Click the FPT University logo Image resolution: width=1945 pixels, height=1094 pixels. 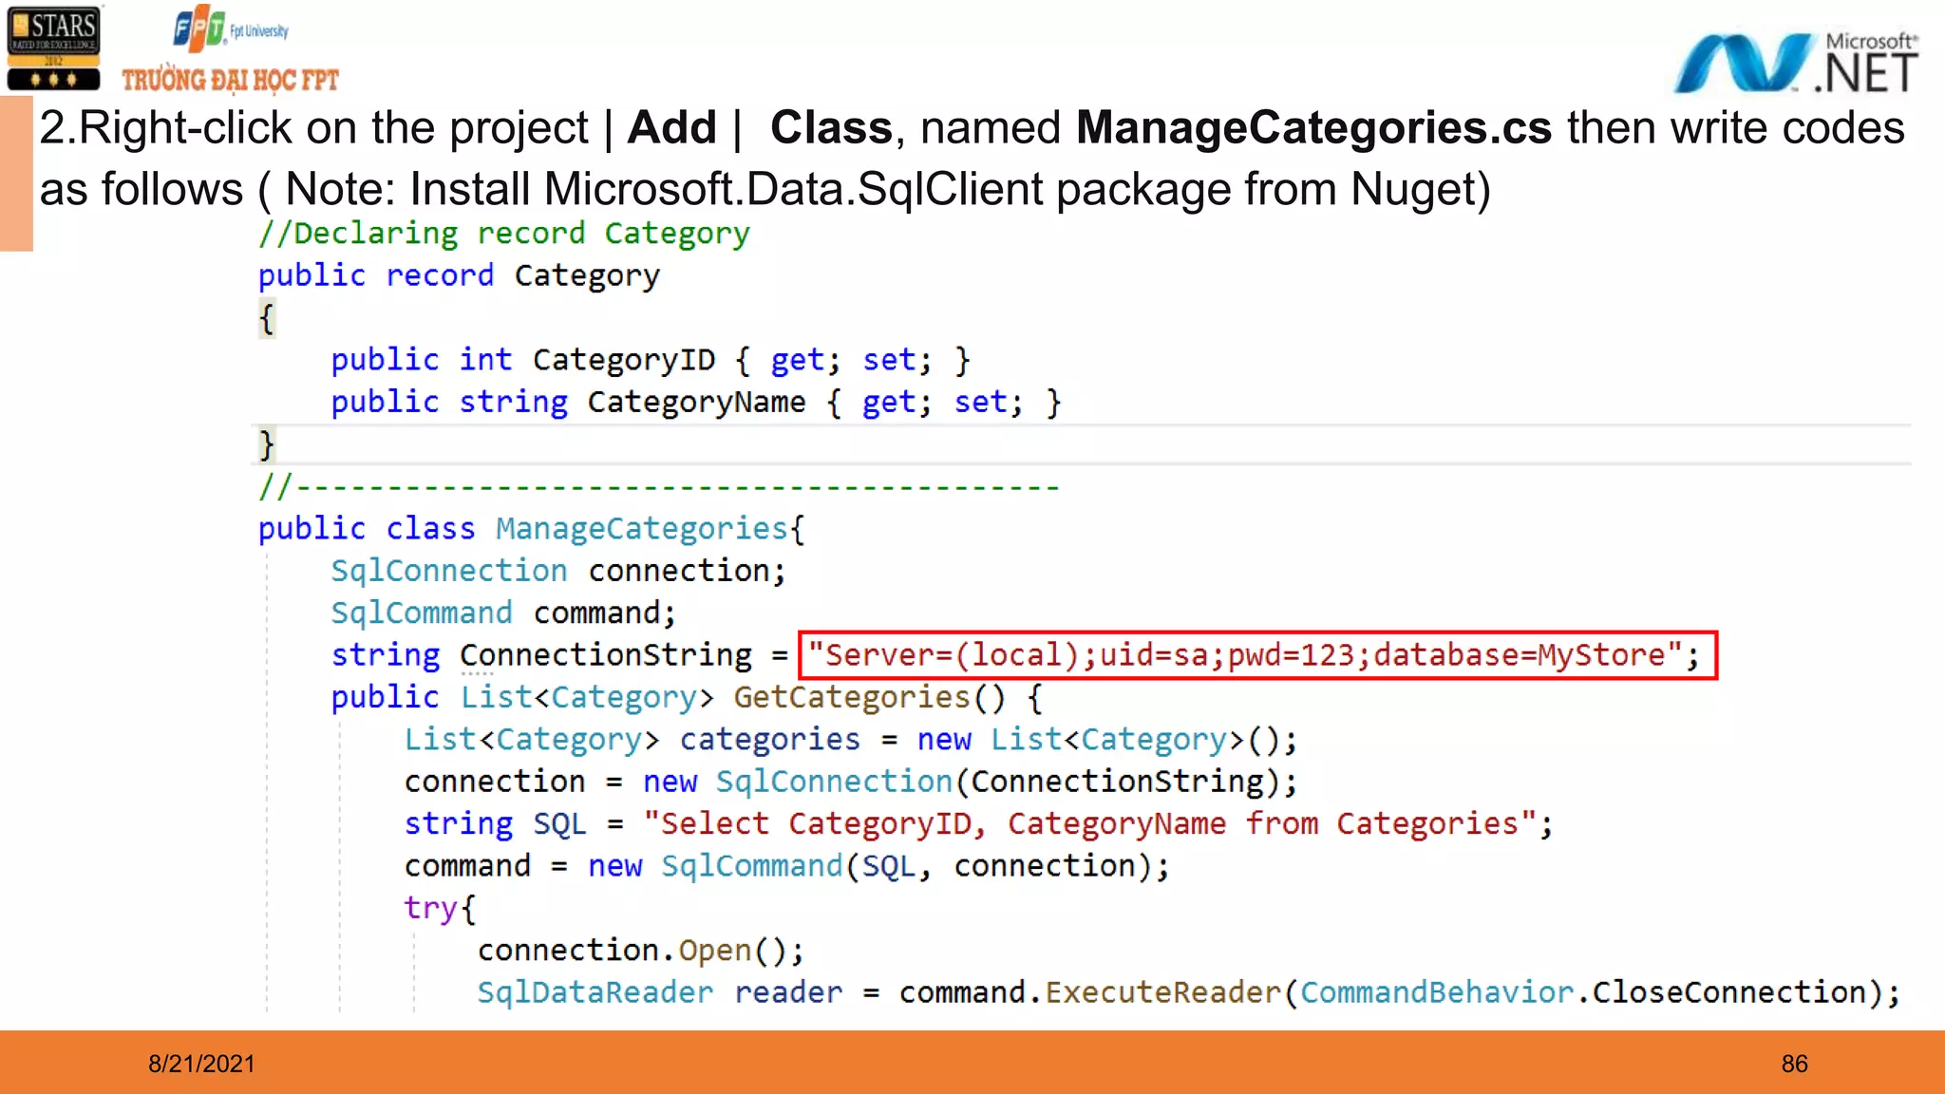[x=231, y=29]
